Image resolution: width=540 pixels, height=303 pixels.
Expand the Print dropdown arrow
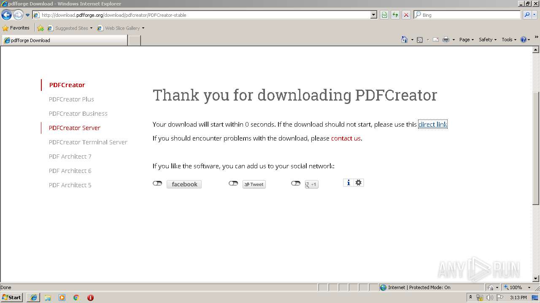[454, 40]
